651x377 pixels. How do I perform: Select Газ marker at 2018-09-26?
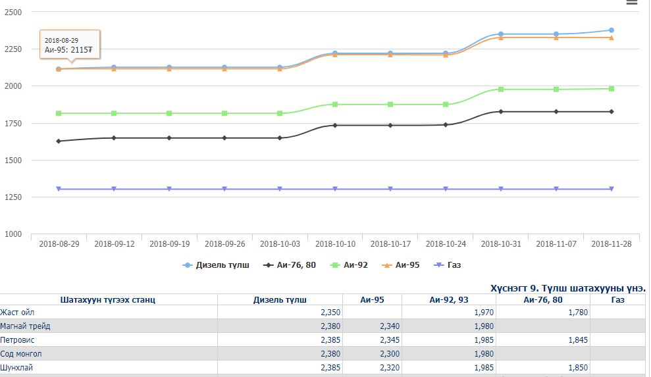click(x=224, y=189)
